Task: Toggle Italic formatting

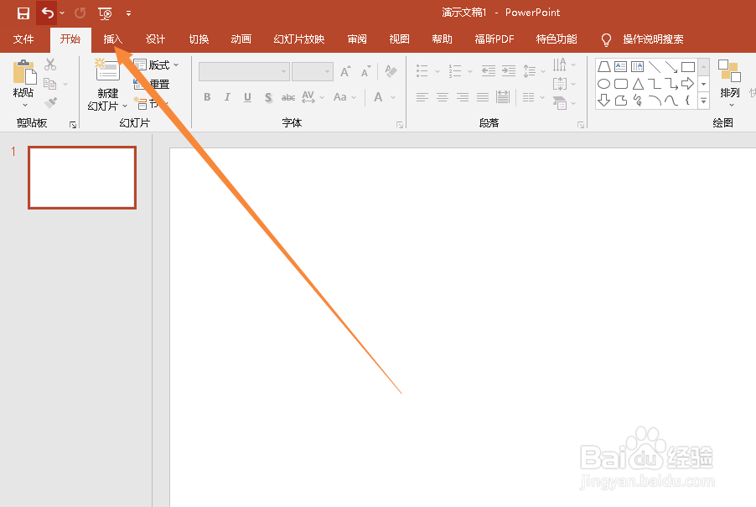Action: point(227,97)
